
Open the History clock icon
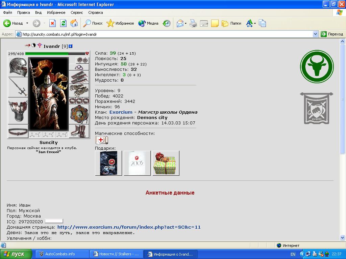tap(167, 23)
